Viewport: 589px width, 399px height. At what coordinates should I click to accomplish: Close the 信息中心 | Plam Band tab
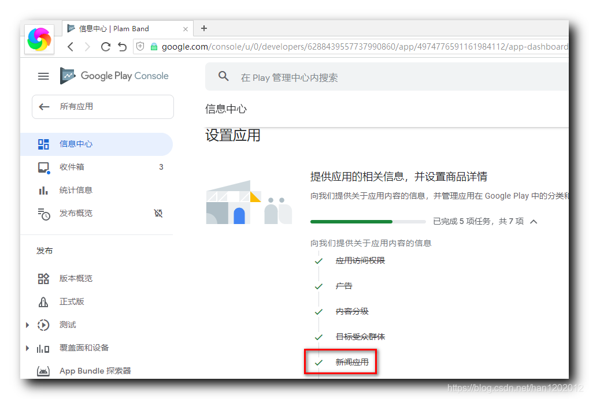185,29
